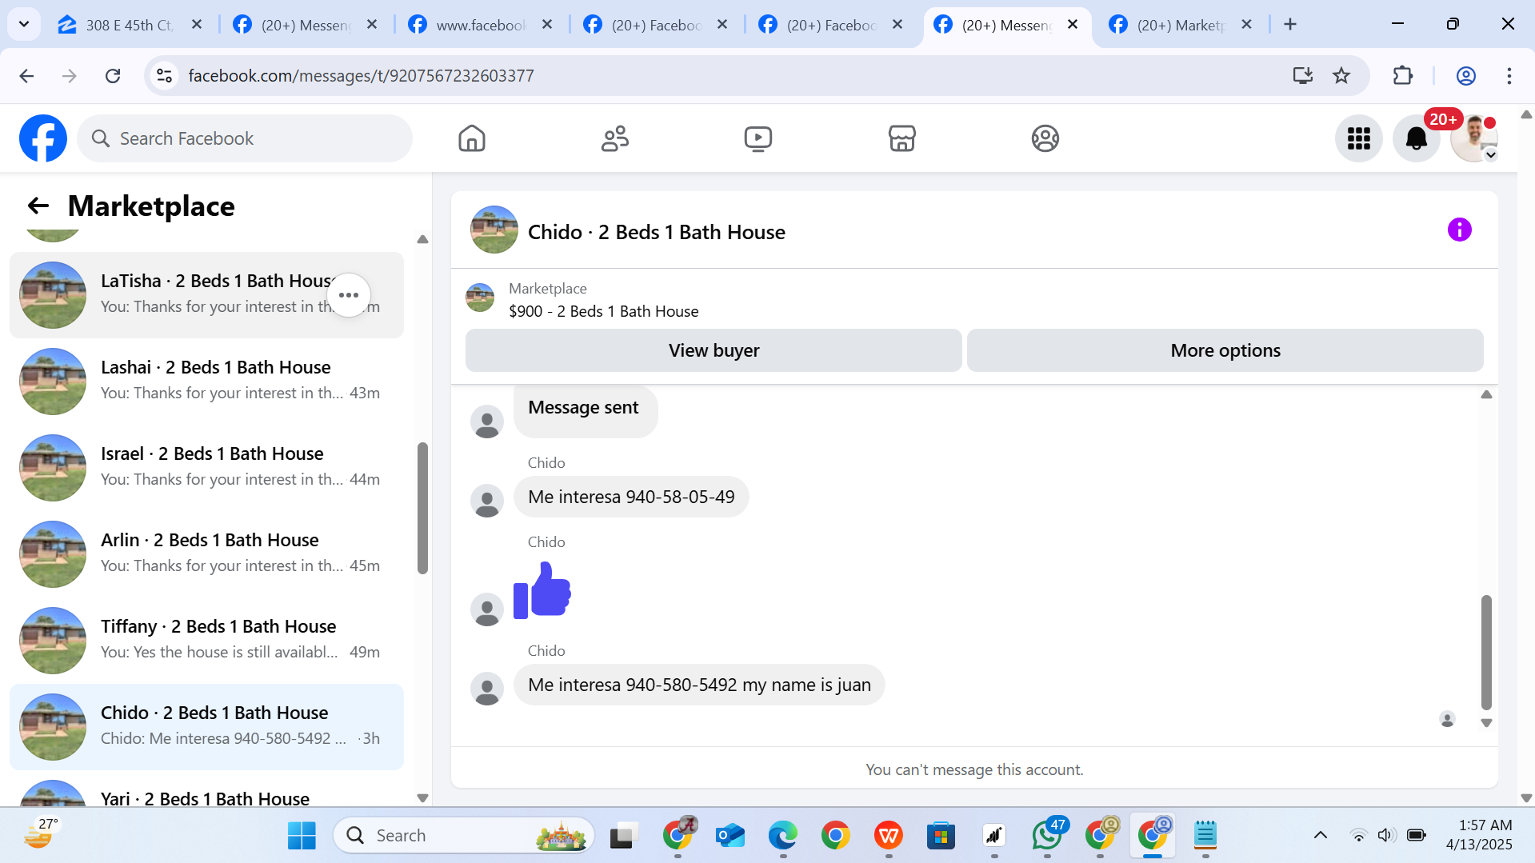Open Facebook home via the logo

tap(43, 138)
